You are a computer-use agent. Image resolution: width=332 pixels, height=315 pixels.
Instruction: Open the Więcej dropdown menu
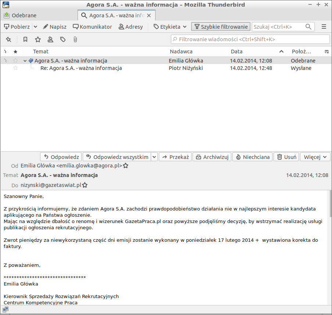(x=315, y=157)
